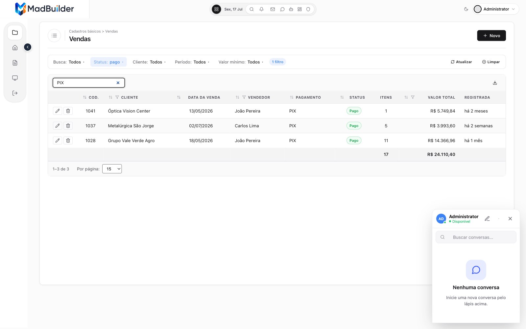Open the robot assistant icon

coord(291,9)
